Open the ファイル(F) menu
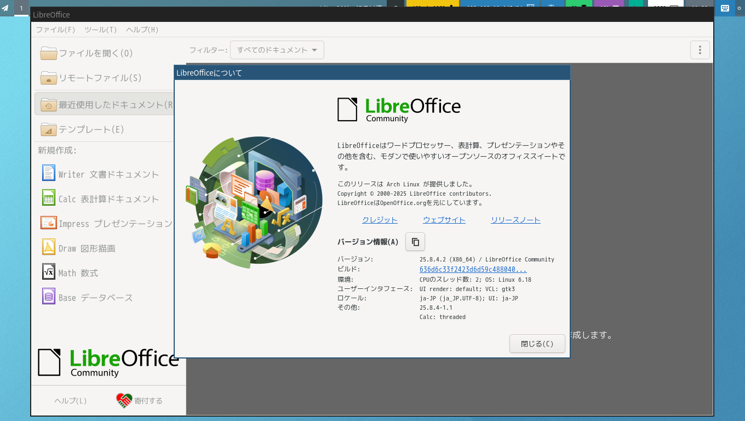The width and height of the screenshot is (745, 421). (x=55, y=30)
